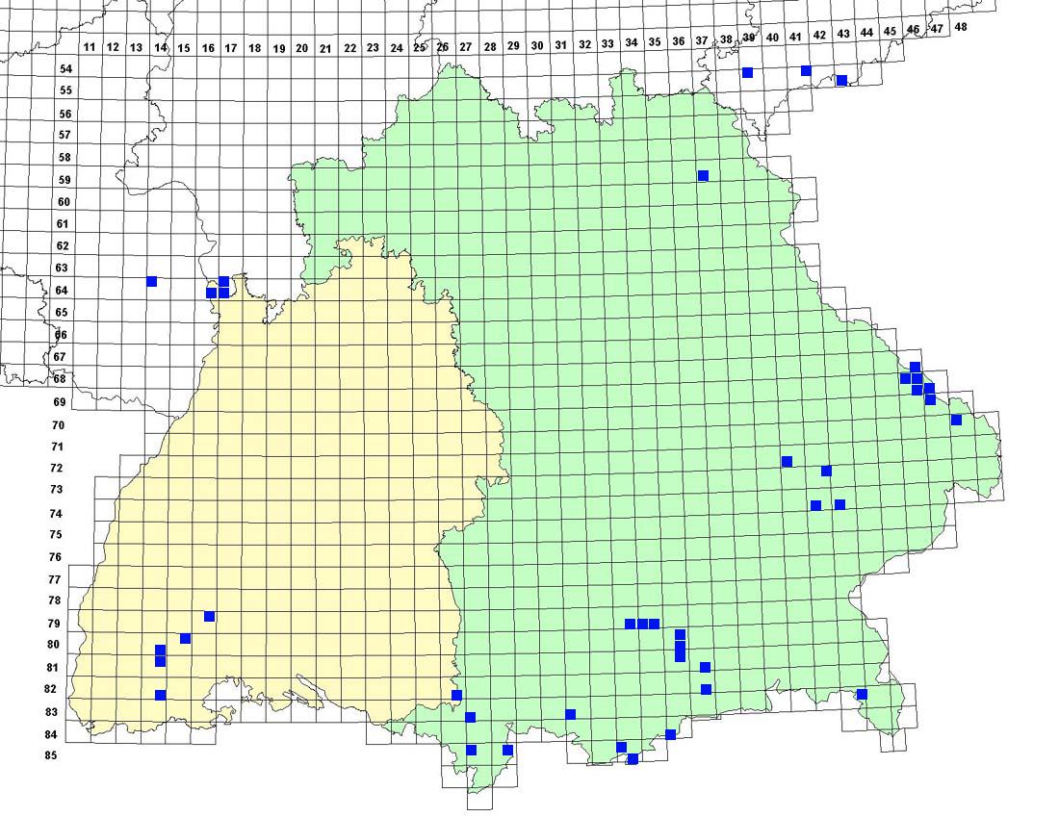Select southernmost blue marker in yellow region
Image resolution: width=1059 pixels, height=817 pixels.
(160, 695)
